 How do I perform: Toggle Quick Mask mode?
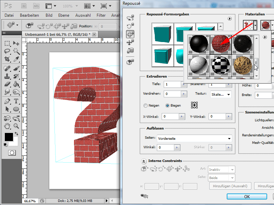(12, 153)
